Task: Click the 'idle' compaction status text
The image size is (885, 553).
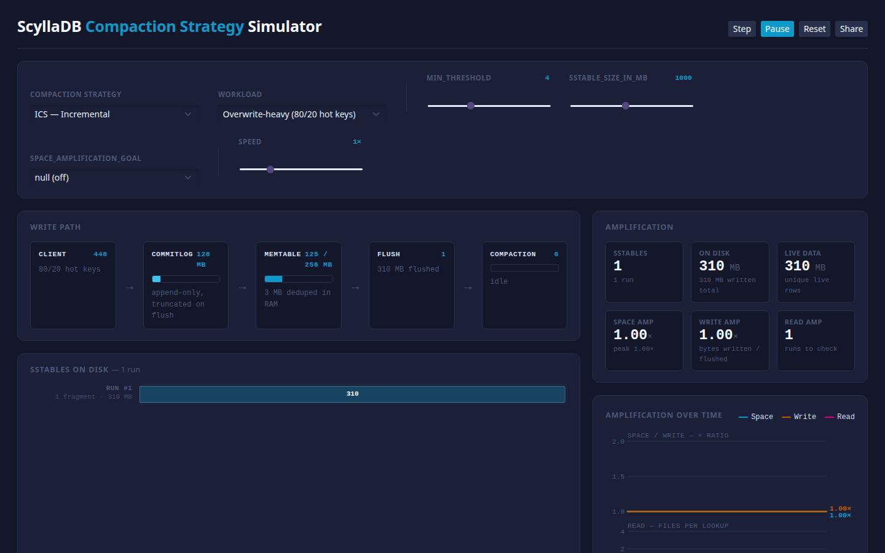Action: coord(499,281)
